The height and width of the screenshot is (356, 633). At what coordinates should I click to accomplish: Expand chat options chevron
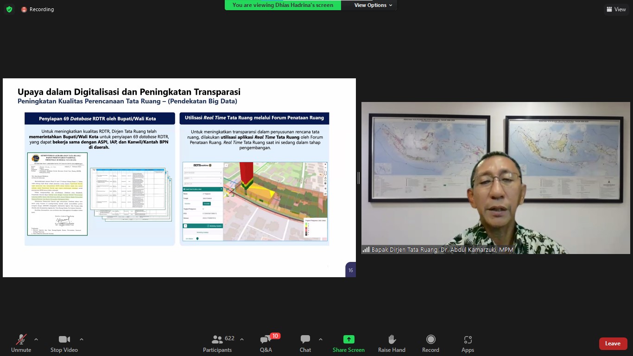click(321, 339)
